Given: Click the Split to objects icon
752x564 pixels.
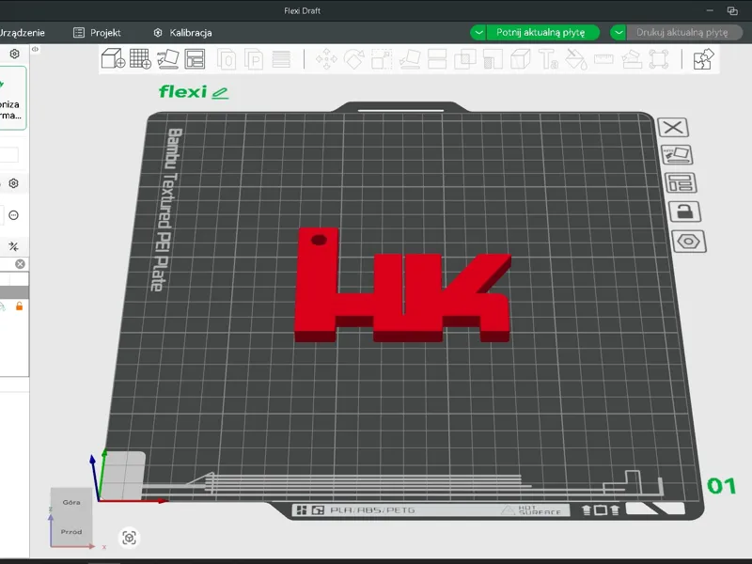Looking at the screenshot, I should click(227, 59).
